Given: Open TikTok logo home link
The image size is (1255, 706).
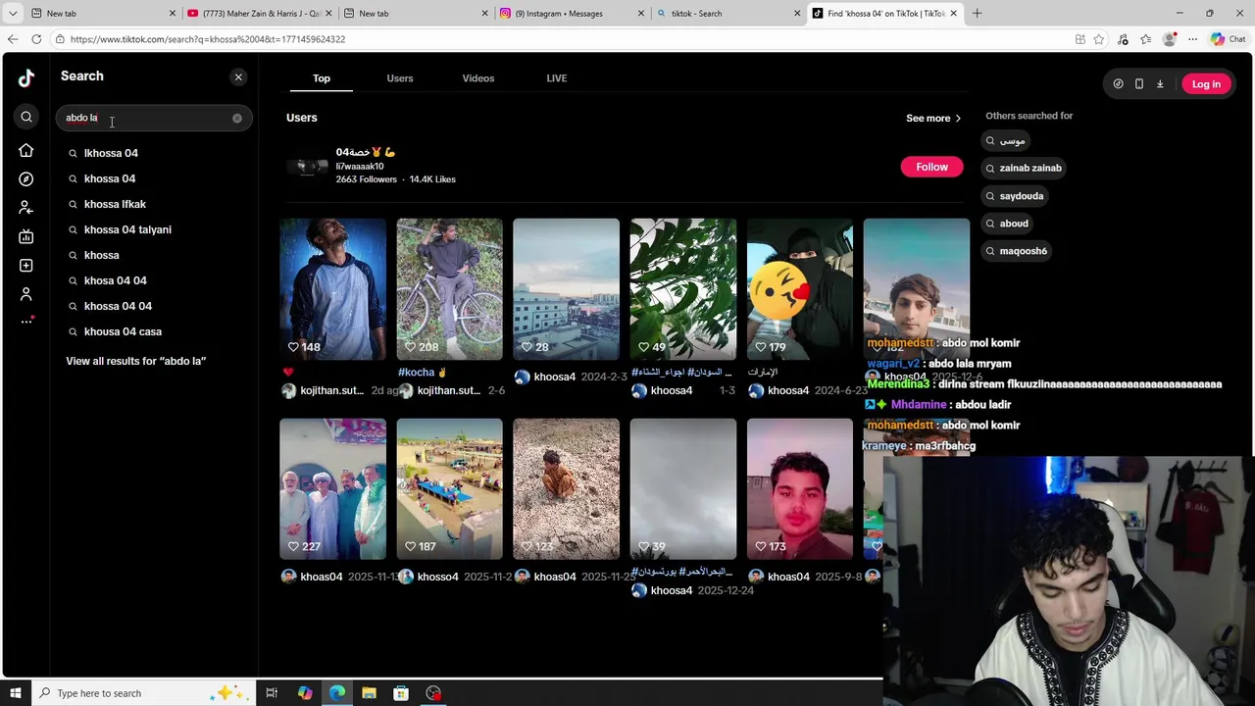Looking at the screenshot, I should coord(26,78).
